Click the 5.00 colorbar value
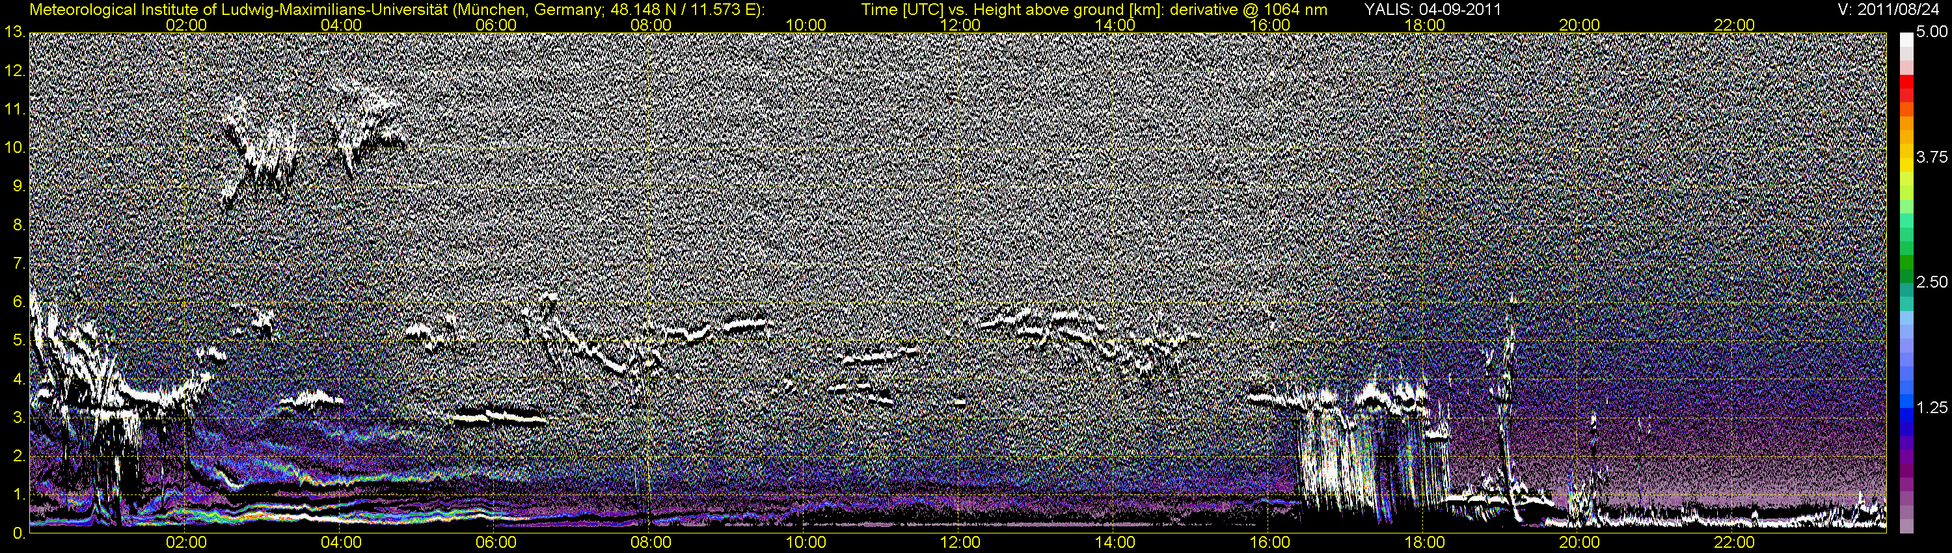Viewport: 1952px width, 553px height. (x=1932, y=33)
